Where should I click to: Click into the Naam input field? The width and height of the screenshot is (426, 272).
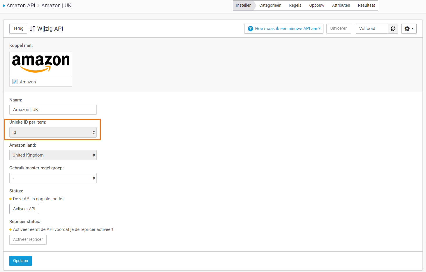point(53,110)
